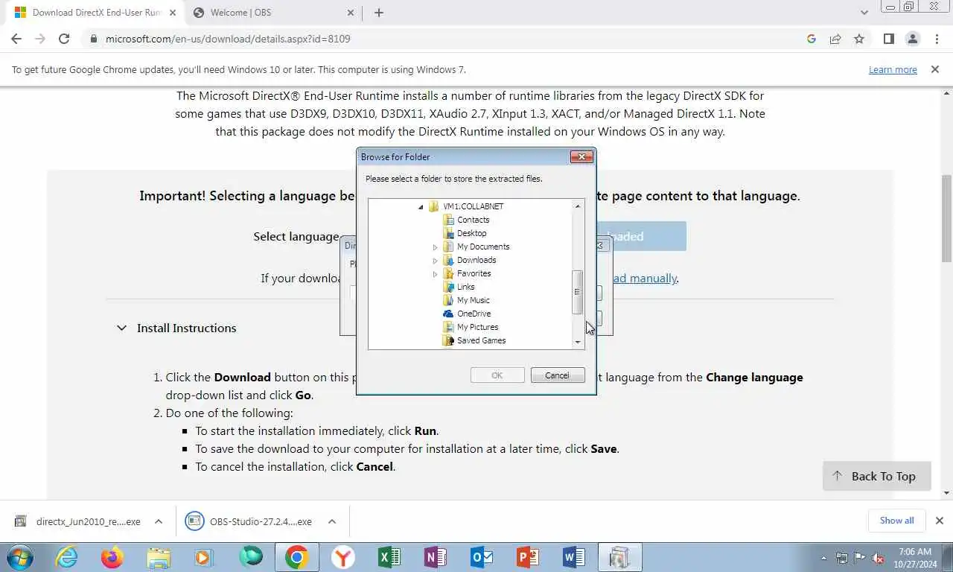The height and width of the screenshot is (572, 953).
Task: Select Download DirectX End-User Runtime tab
Action: (95, 13)
